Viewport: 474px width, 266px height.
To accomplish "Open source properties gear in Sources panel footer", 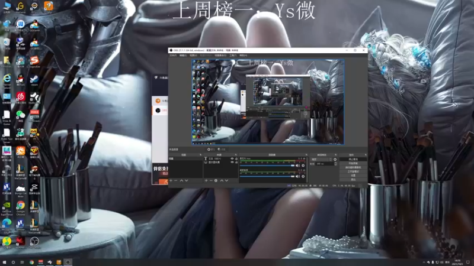I will (x=216, y=181).
